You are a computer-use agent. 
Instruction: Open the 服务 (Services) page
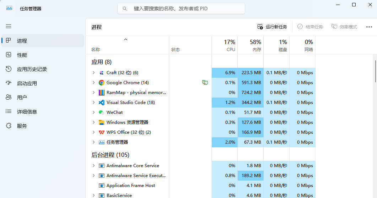coord(43,126)
